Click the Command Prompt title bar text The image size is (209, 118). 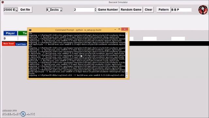click(78, 30)
